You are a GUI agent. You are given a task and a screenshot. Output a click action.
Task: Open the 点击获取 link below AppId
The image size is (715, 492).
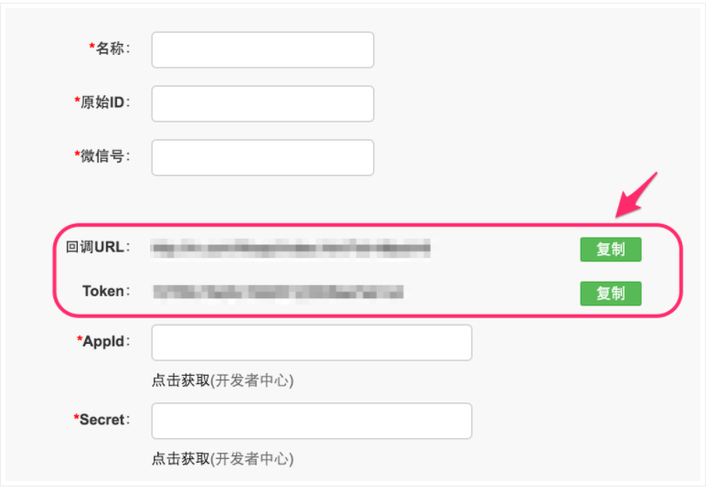point(181,380)
